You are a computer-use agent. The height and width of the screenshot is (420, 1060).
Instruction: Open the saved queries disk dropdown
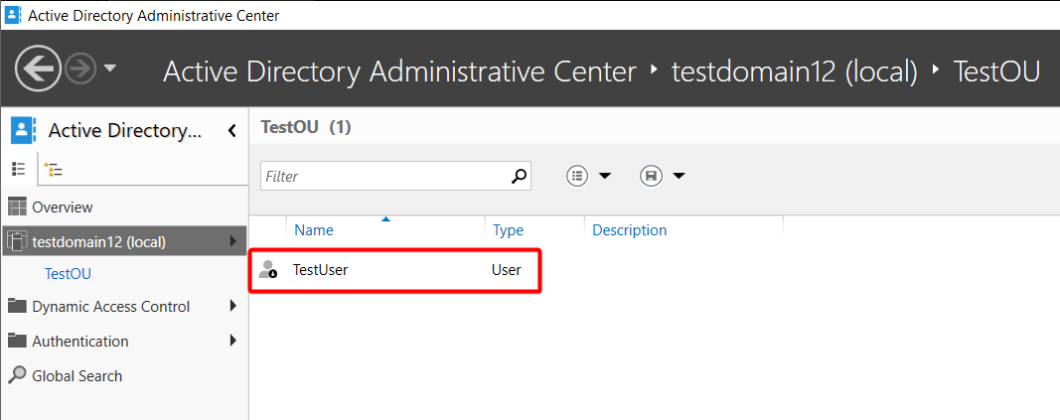(x=663, y=176)
